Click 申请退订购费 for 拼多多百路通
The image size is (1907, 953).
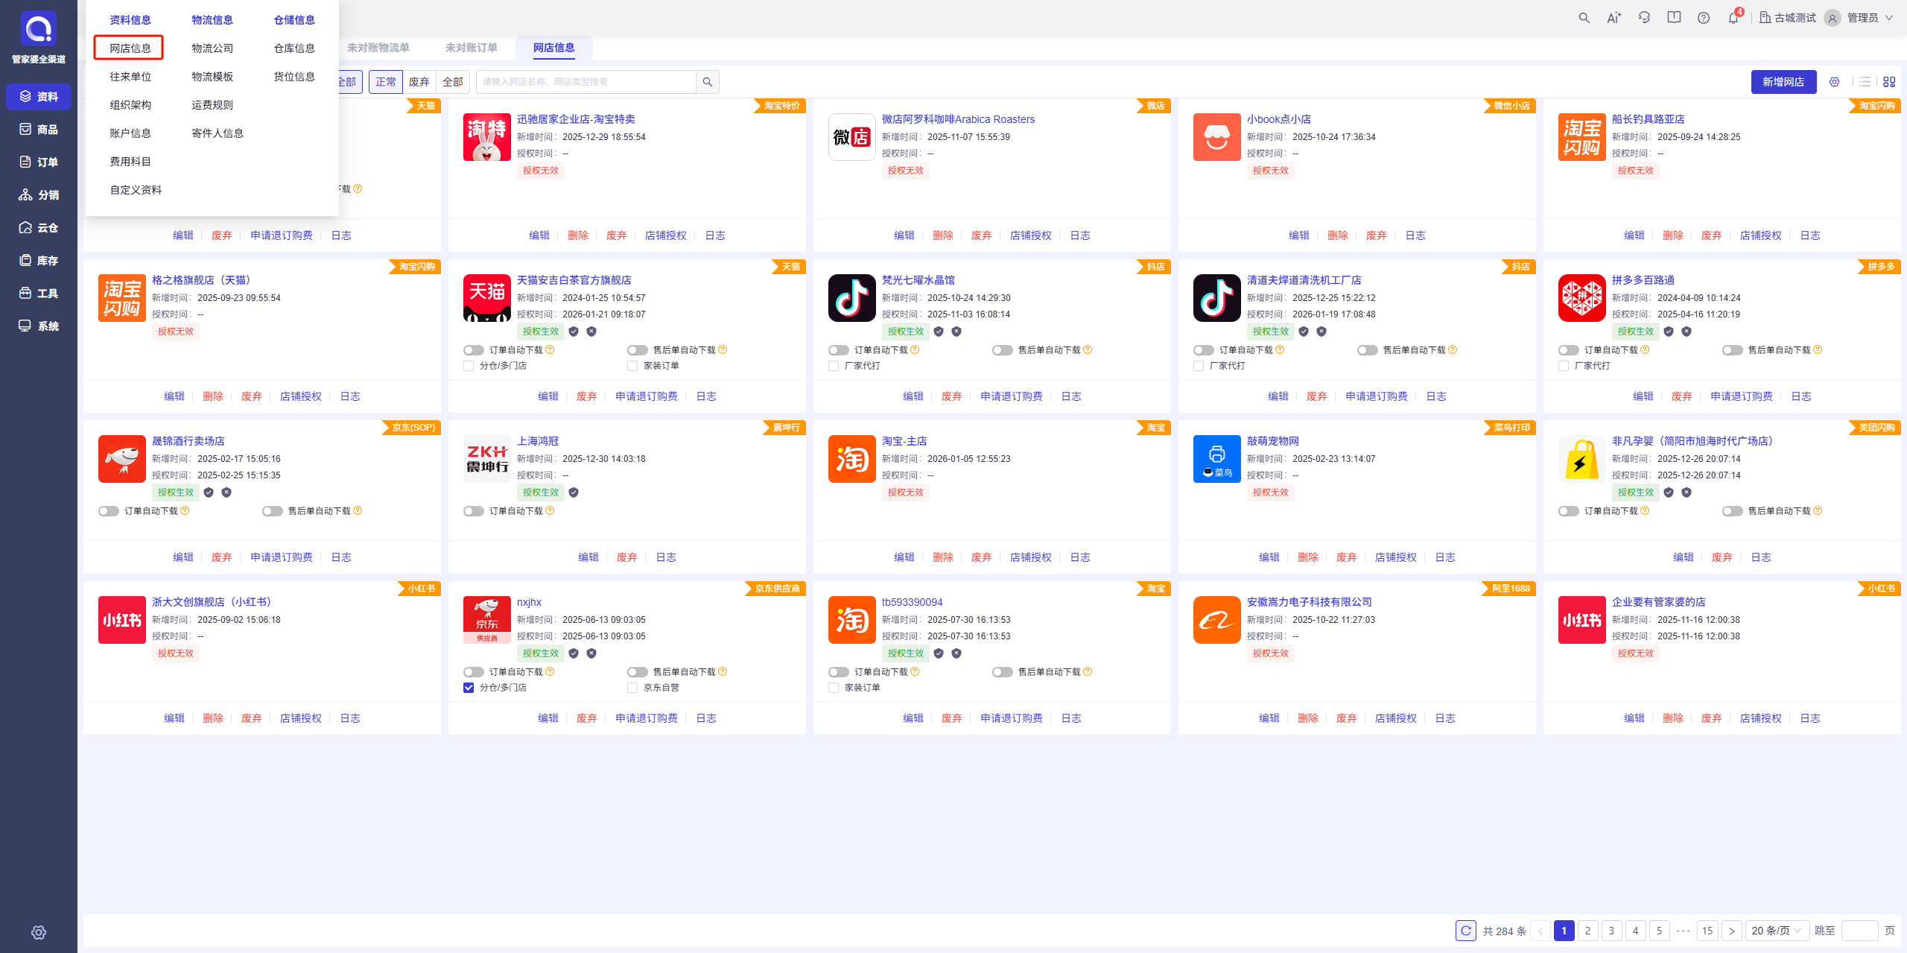click(1742, 396)
